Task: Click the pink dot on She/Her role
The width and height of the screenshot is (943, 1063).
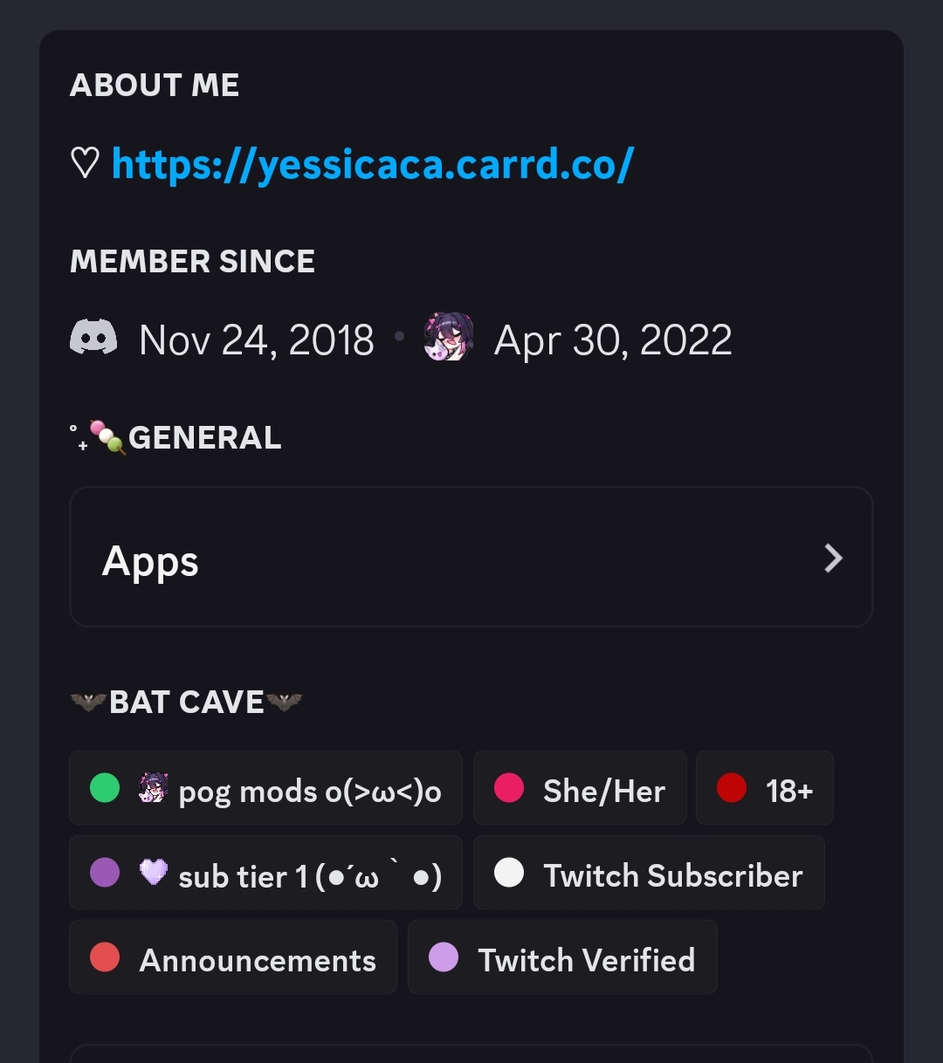Action: tap(509, 788)
